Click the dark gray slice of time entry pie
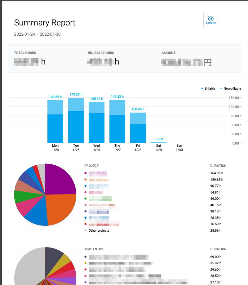Viewport: 248px width, 285px height. point(53,260)
